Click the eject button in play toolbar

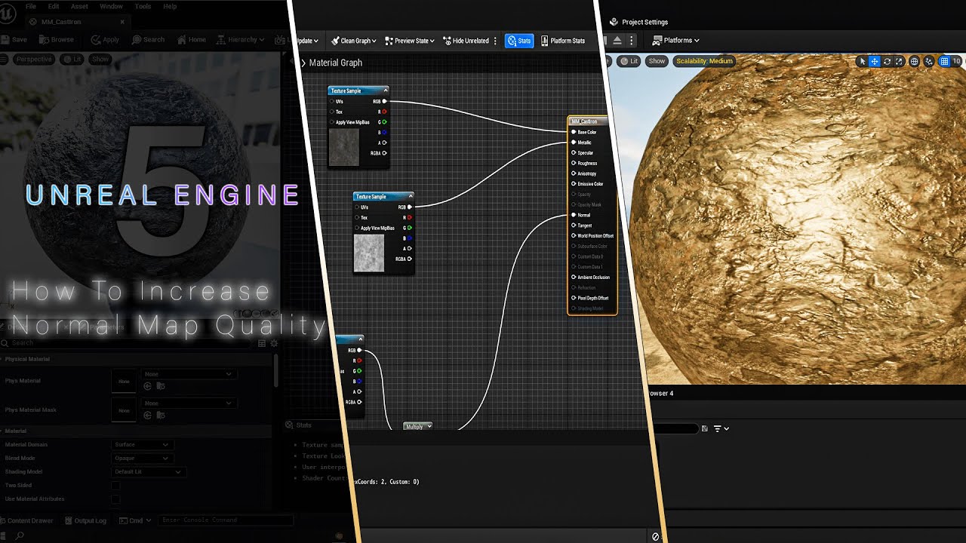pos(617,40)
